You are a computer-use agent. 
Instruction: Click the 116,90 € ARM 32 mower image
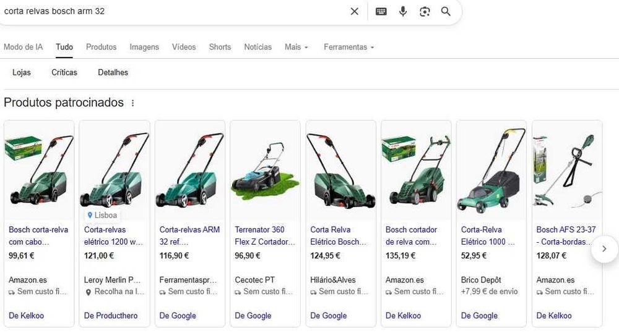[190, 171]
